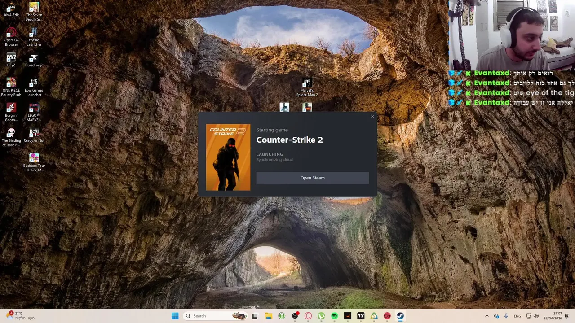Expand the hidden system tray icons
Image resolution: width=575 pixels, height=323 pixels.
pos(487,316)
